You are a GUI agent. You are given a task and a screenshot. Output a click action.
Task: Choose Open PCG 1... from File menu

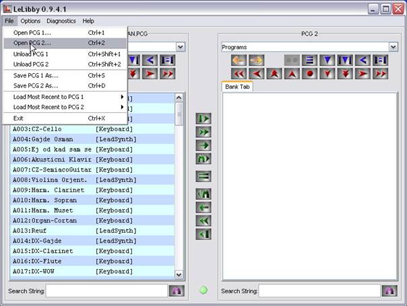tap(65, 33)
